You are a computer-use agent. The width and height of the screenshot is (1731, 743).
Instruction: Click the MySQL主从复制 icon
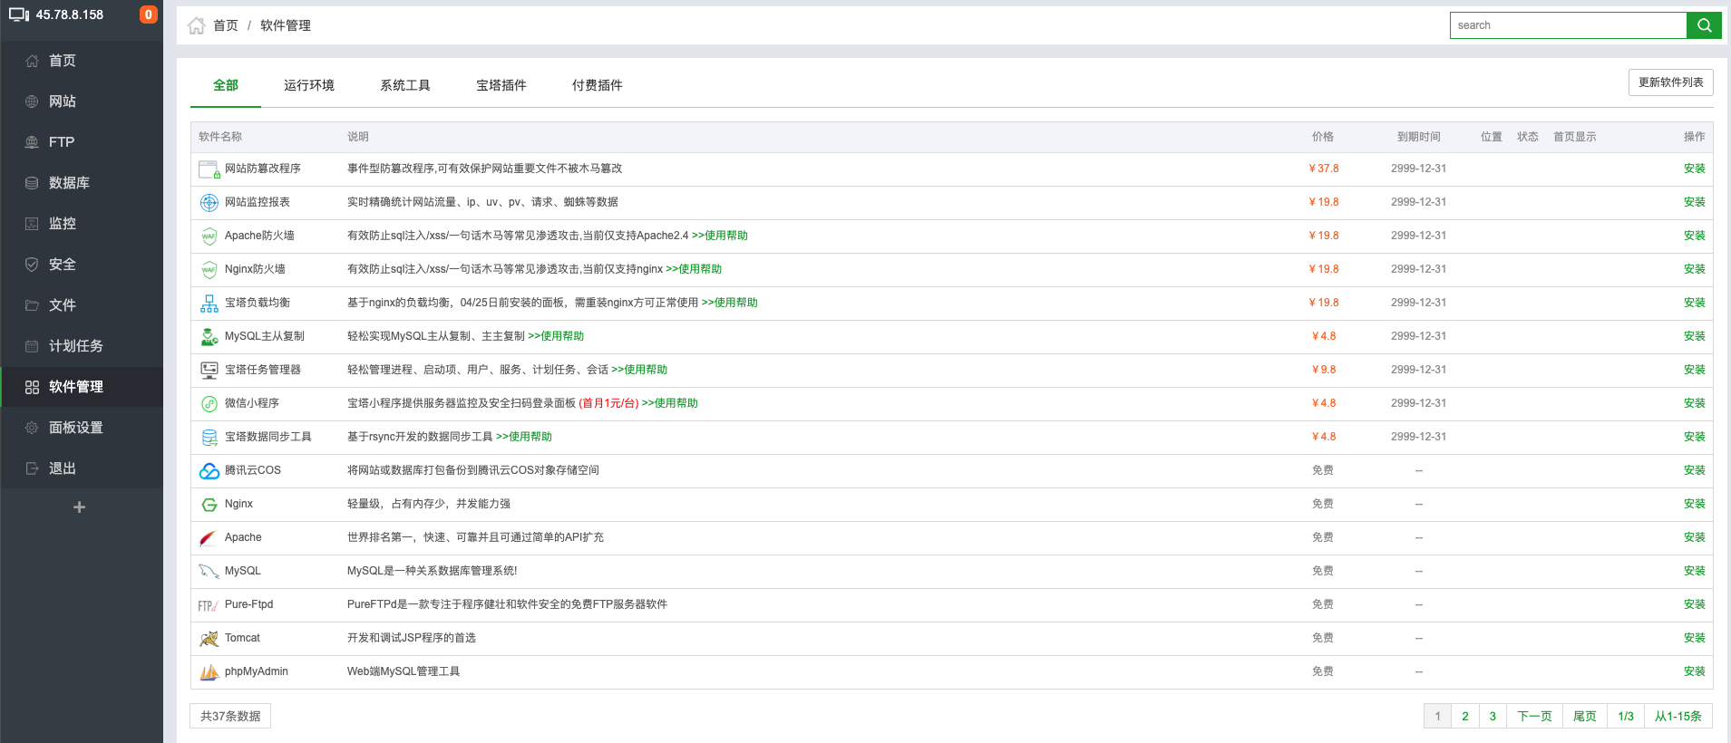pyautogui.click(x=209, y=337)
